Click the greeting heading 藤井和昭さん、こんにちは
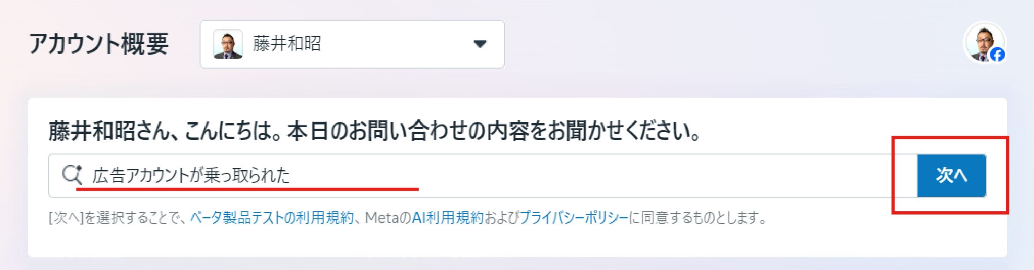 [x=164, y=131]
